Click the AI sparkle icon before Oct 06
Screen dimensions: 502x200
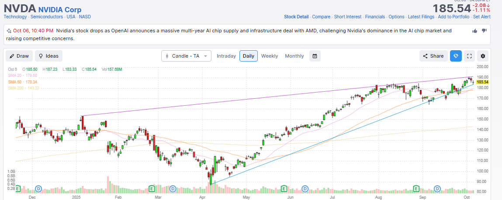pyautogui.click(x=9, y=31)
